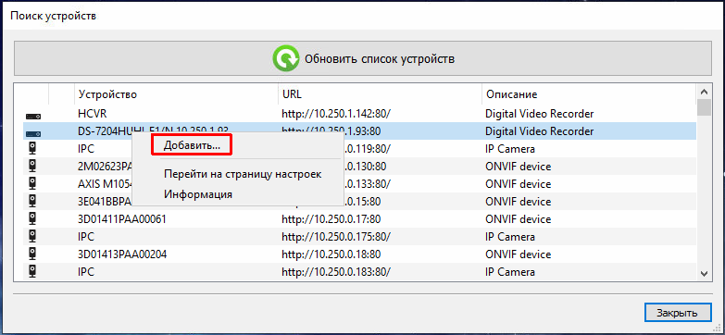725x335 pixels.
Task: Click camera icon of the 3D01413PAA00204 row
Action: [x=32, y=254]
